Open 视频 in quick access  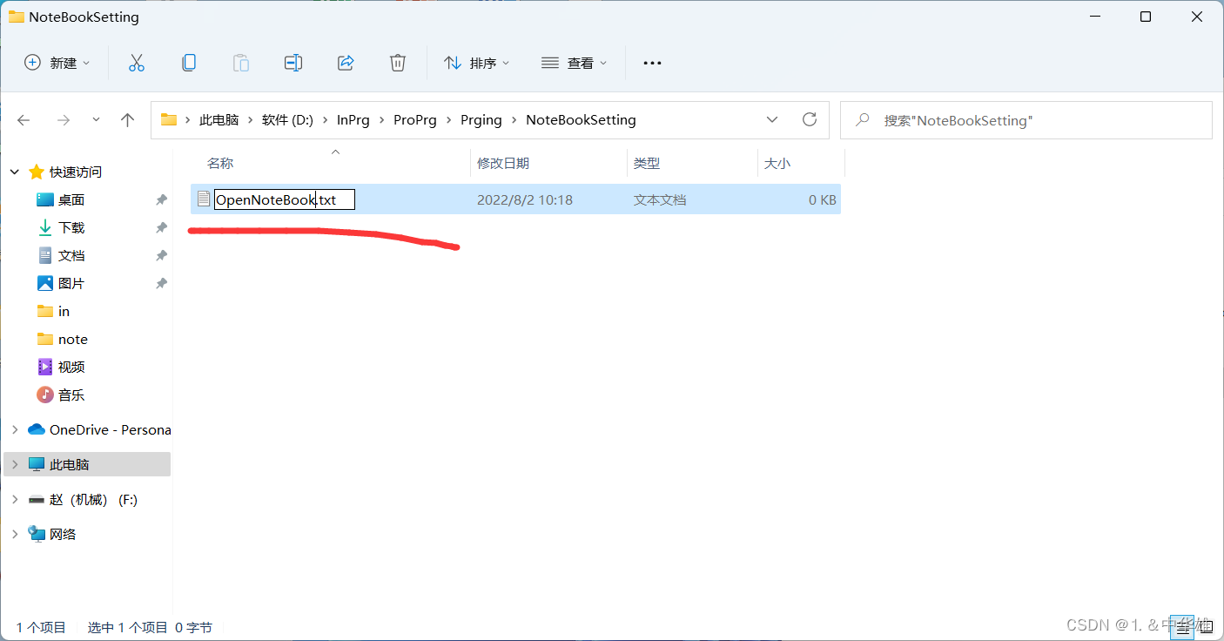click(x=71, y=367)
